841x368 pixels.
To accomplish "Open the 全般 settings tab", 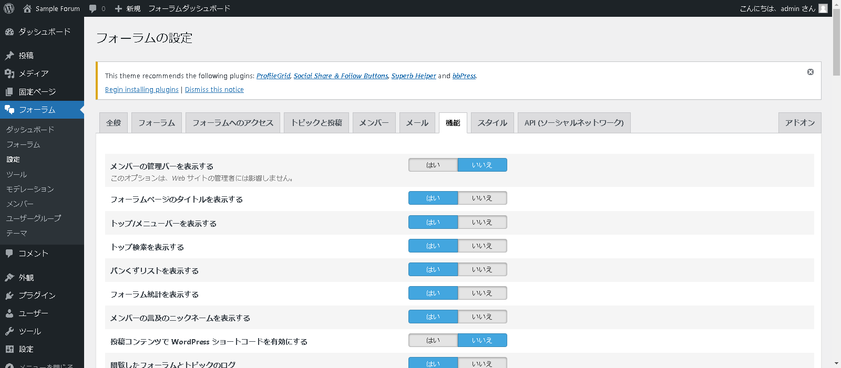I will [x=114, y=123].
